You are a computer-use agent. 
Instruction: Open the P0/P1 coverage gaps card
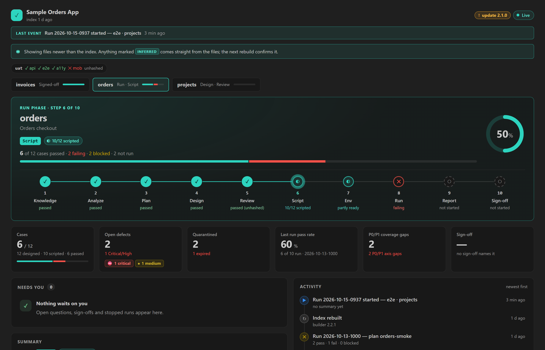(404, 249)
